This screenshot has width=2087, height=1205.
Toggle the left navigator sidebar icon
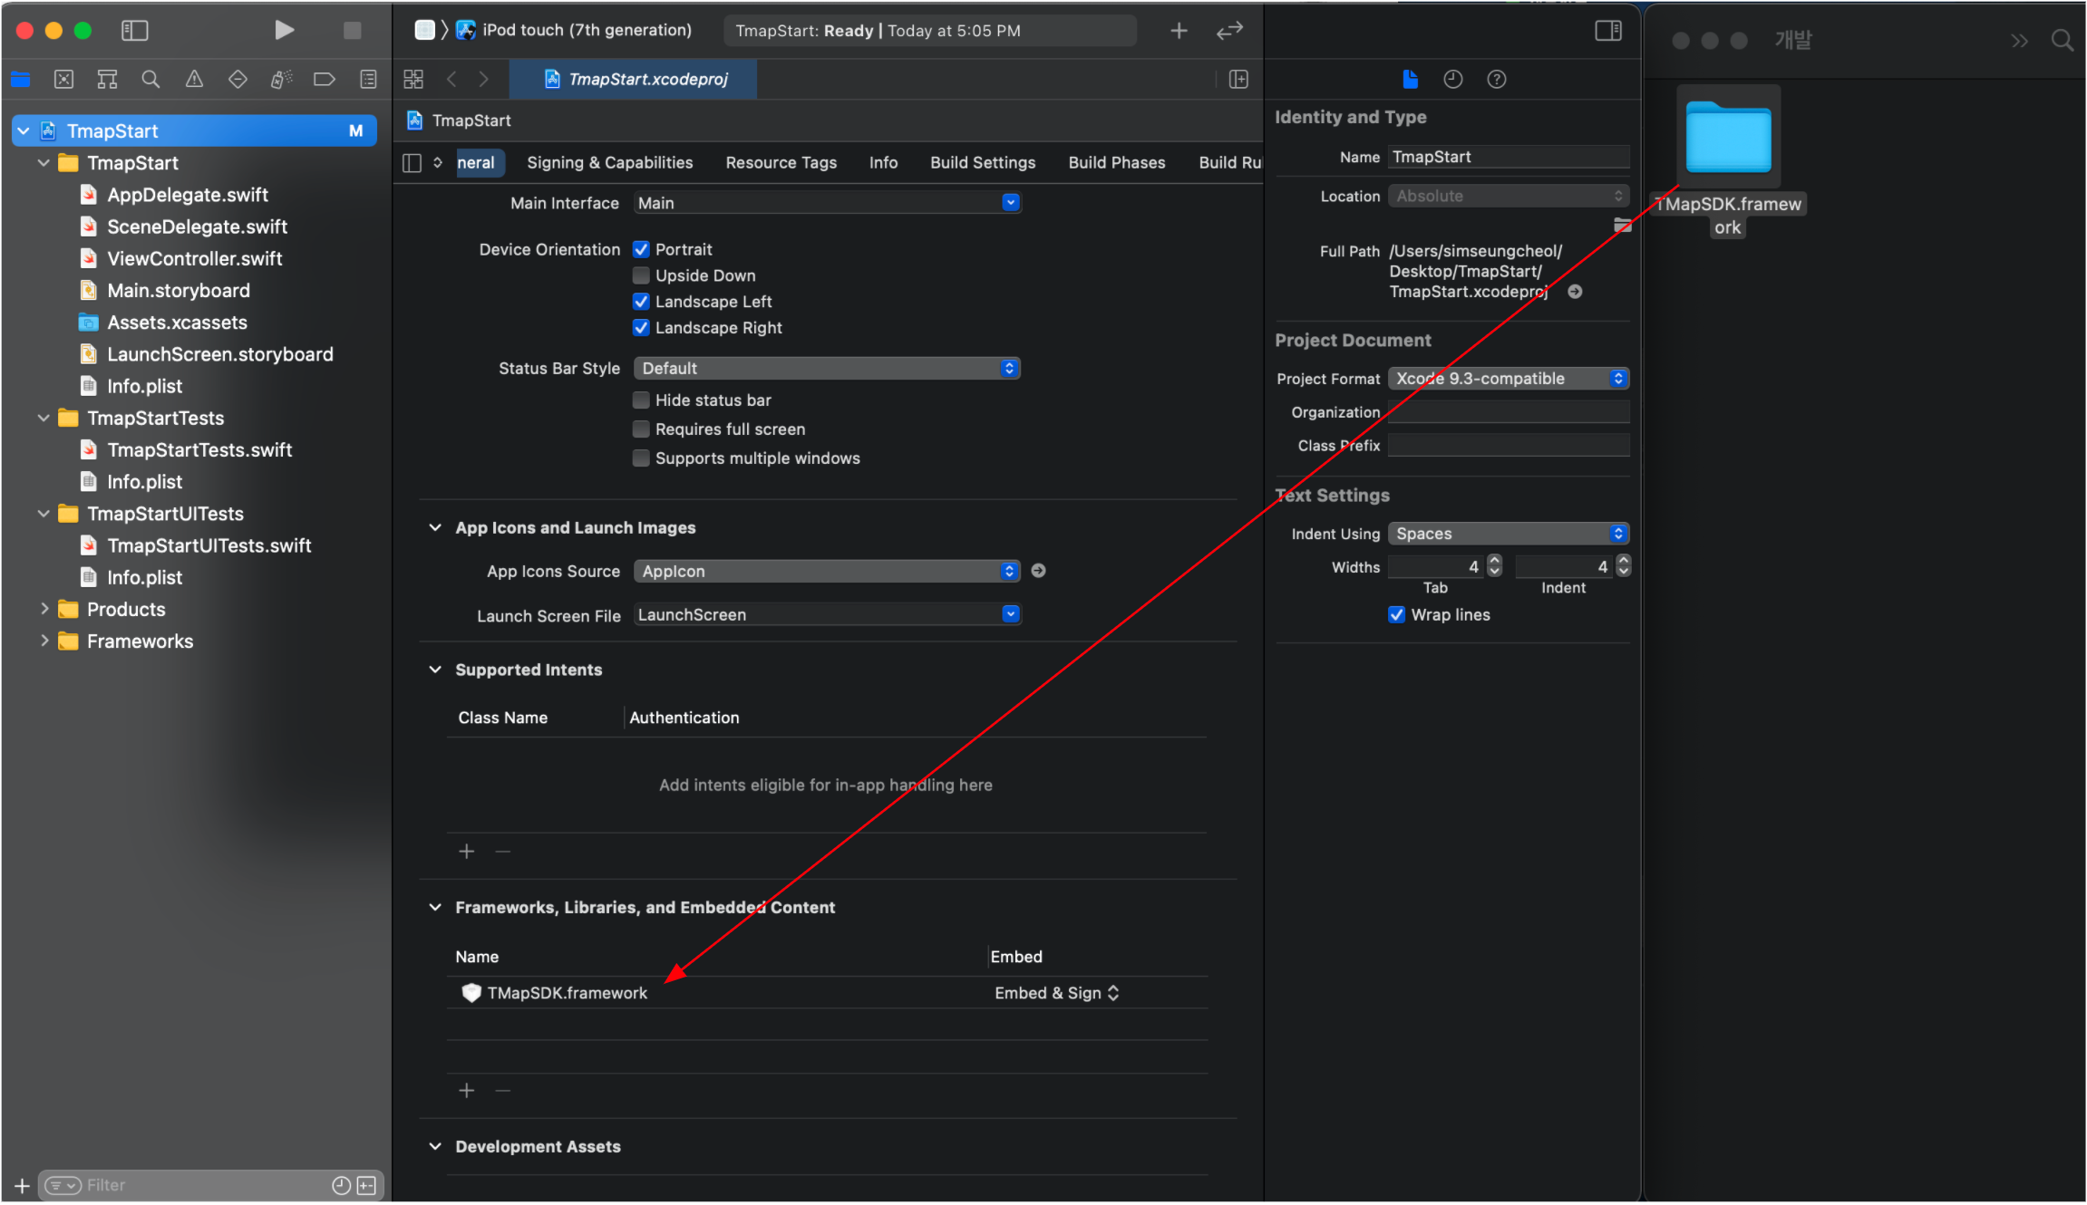coord(134,31)
